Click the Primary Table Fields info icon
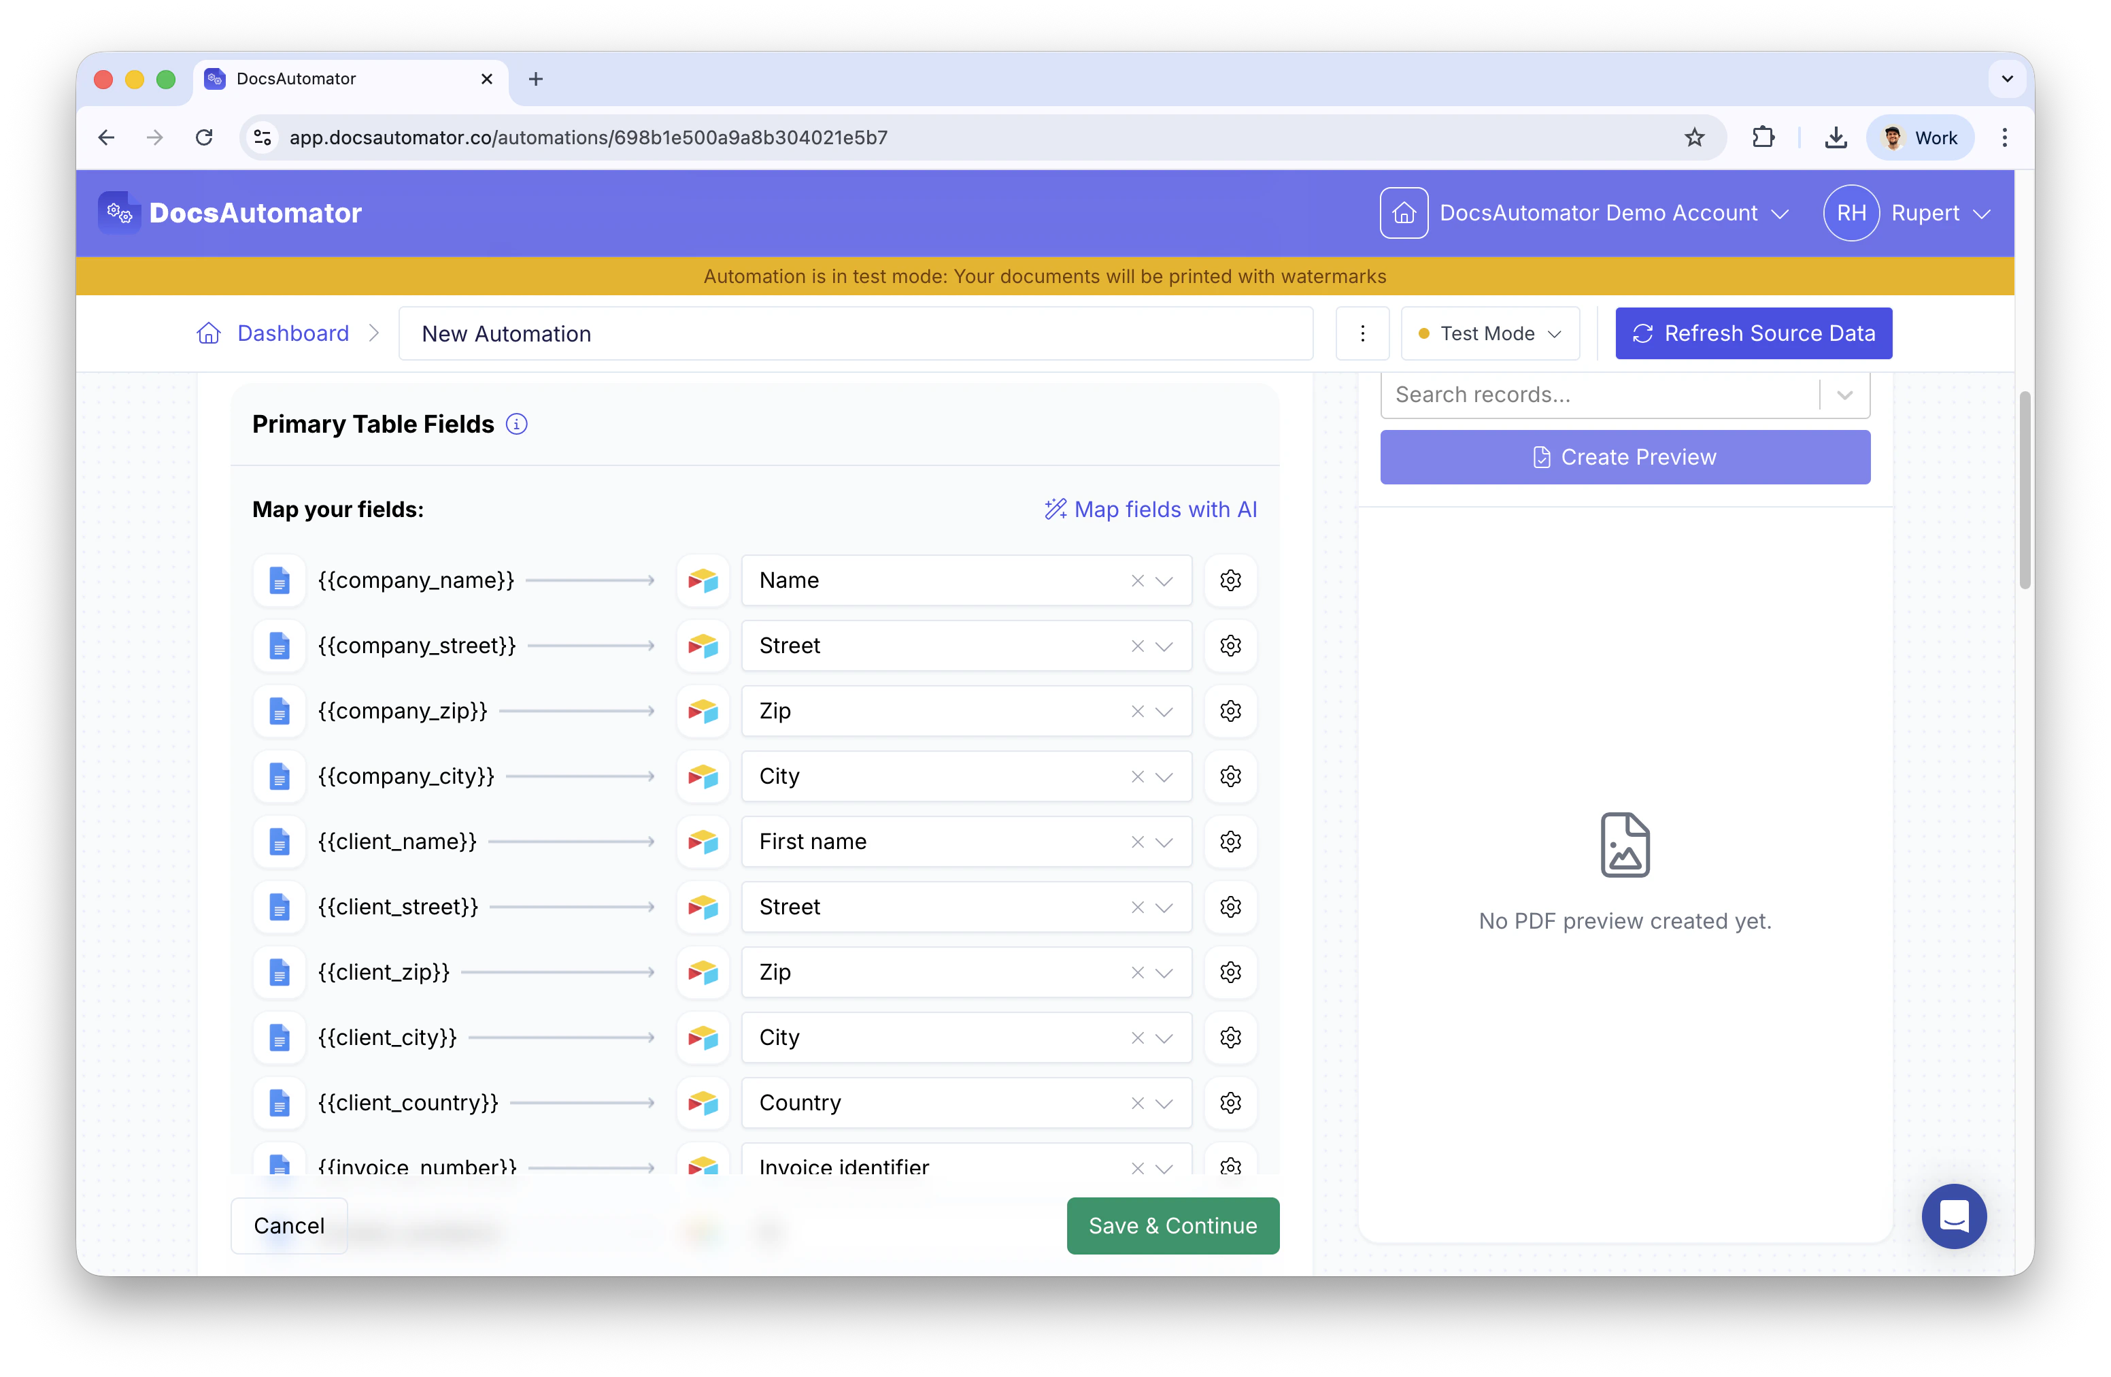Viewport: 2111px width, 1377px height. 516,424
